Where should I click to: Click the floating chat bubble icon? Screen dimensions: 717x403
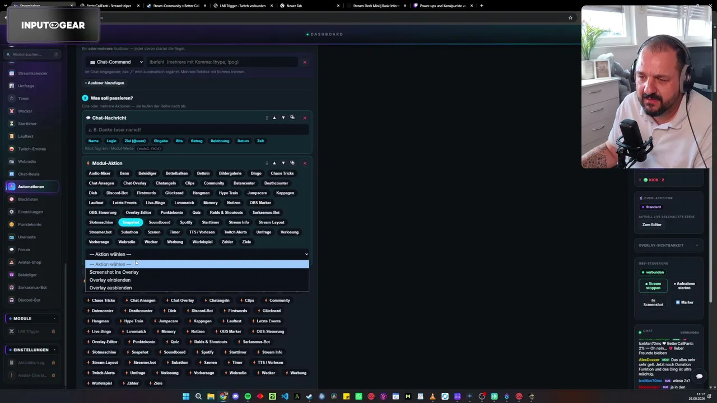click(x=699, y=377)
